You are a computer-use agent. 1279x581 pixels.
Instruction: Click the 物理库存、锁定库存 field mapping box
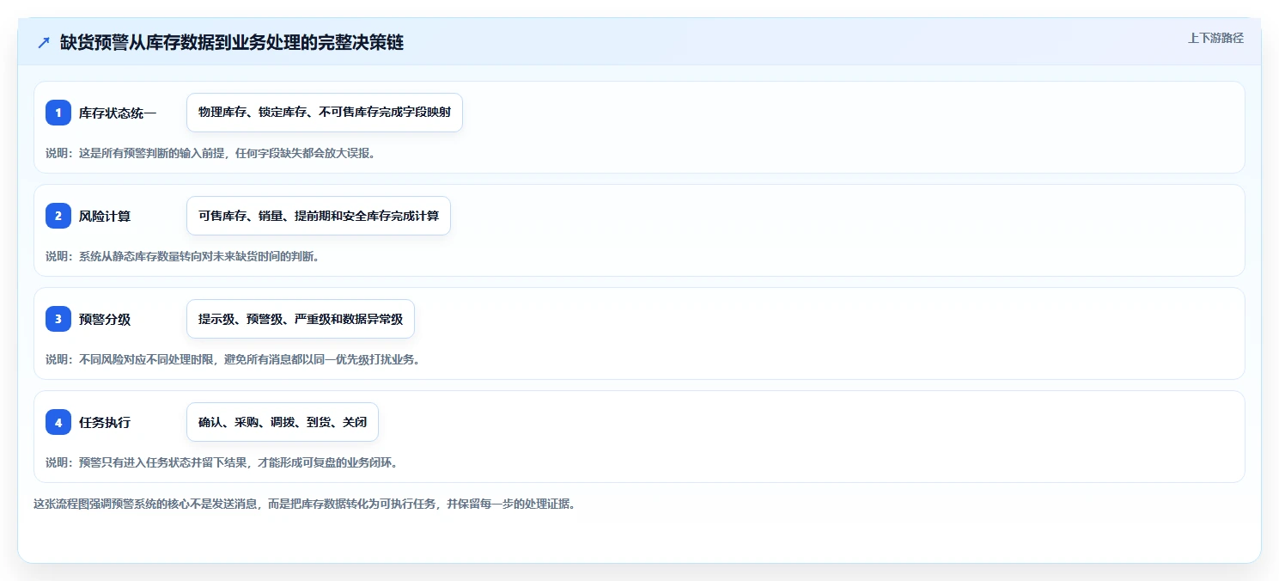(325, 113)
